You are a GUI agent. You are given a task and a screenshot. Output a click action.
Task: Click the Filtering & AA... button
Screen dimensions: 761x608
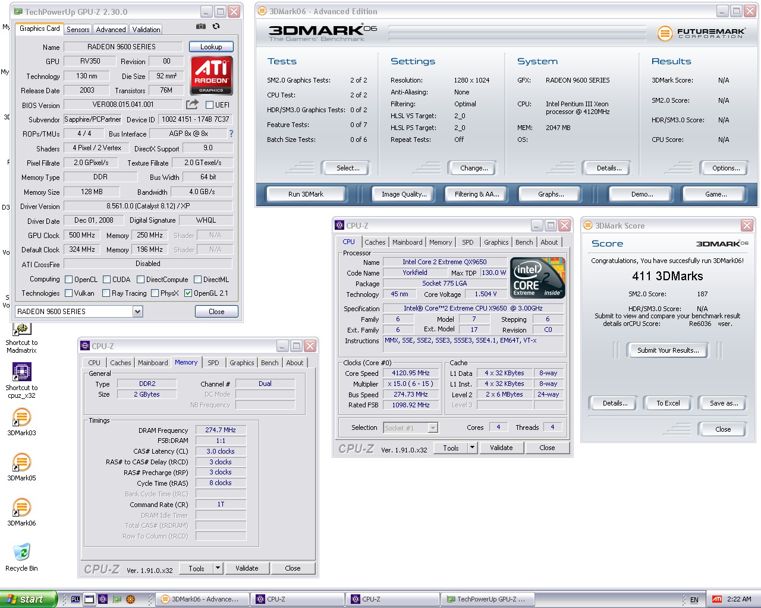click(477, 194)
